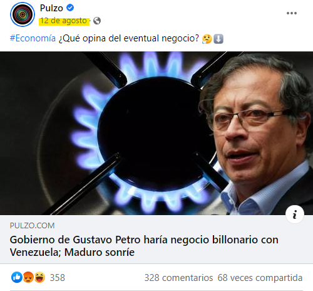The width and height of the screenshot is (313, 291).
Task: Open the three-dot post options menu
Action: pos(292,13)
